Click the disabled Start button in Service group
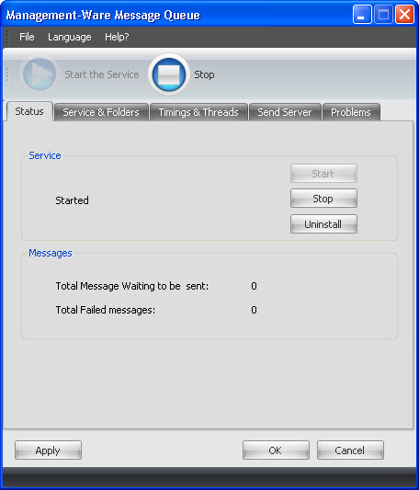 [x=323, y=174]
